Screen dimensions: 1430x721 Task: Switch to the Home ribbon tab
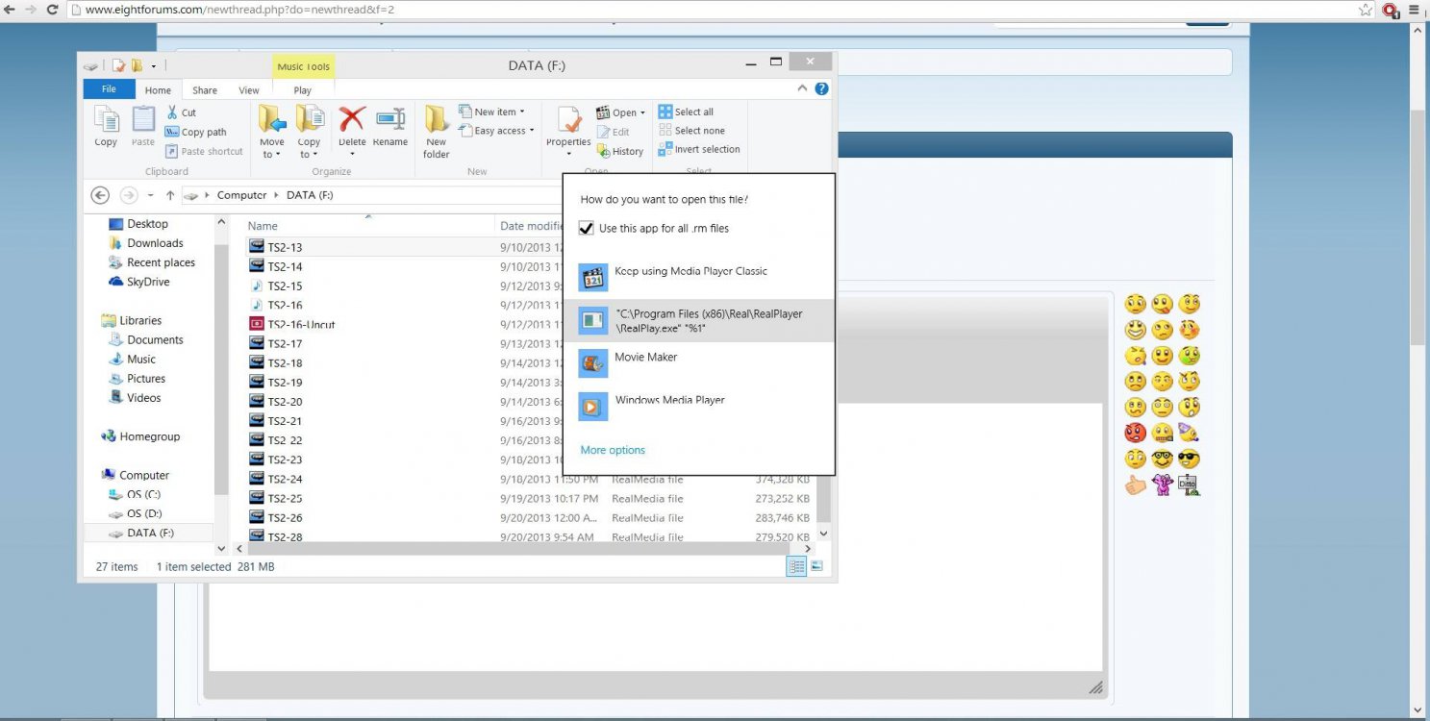(x=158, y=90)
